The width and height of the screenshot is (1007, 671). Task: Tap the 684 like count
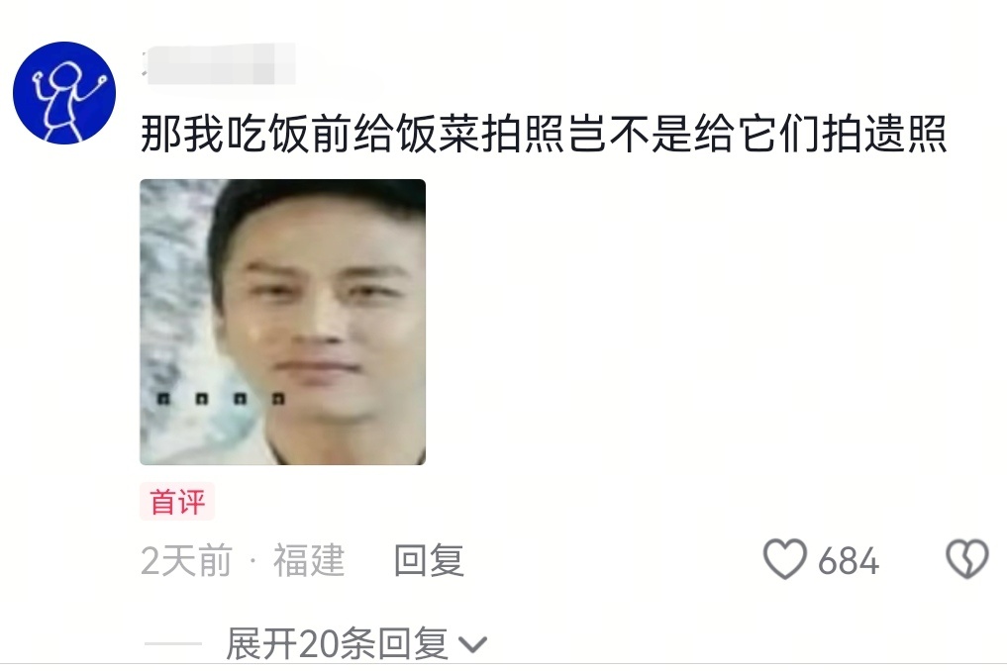tap(848, 561)
